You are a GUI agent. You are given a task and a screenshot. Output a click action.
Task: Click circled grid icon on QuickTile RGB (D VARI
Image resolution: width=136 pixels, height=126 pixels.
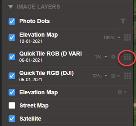coord(127,57)
